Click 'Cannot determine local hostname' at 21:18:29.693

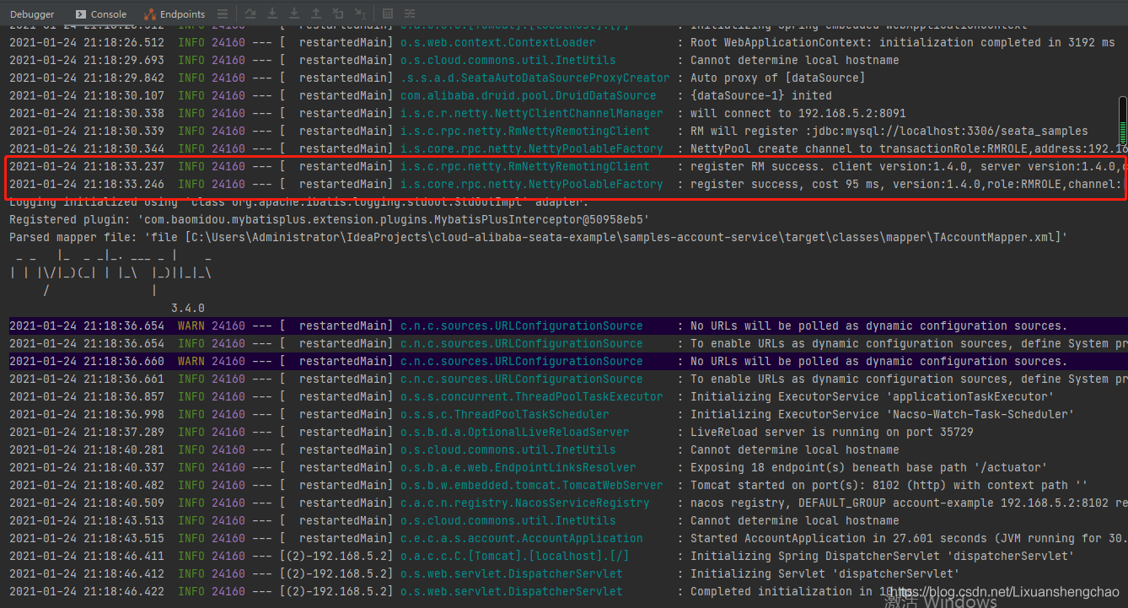coord(794,60)
